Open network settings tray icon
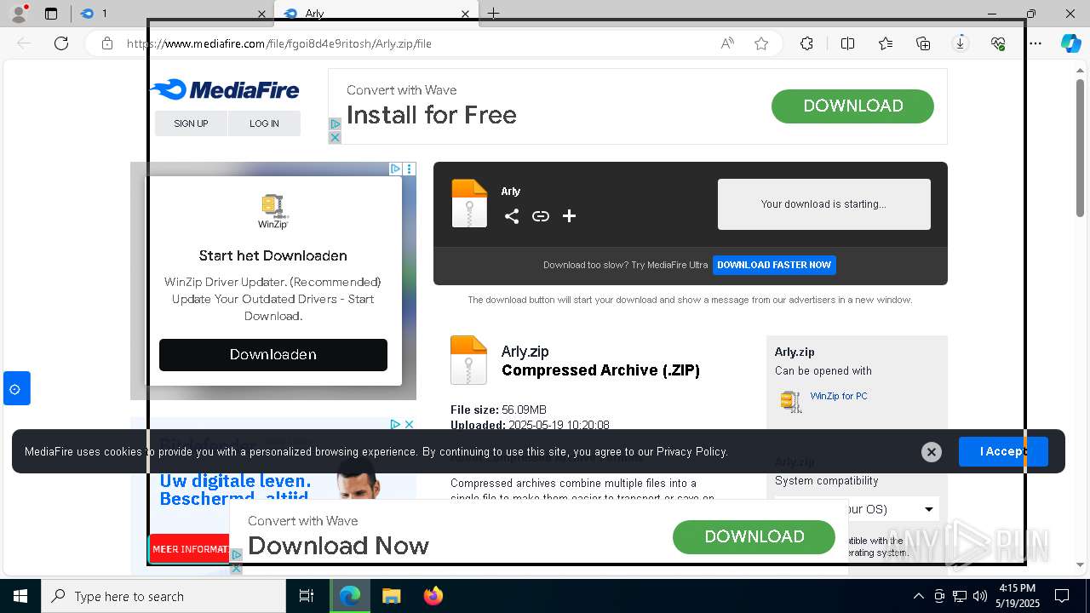The image size is (1090, 613). 960,596
